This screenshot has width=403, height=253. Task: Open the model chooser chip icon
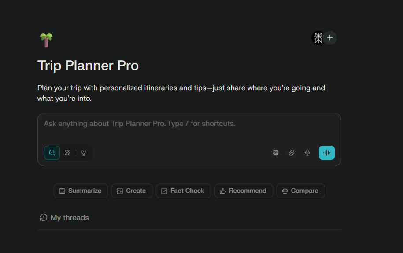click(276, 153)
